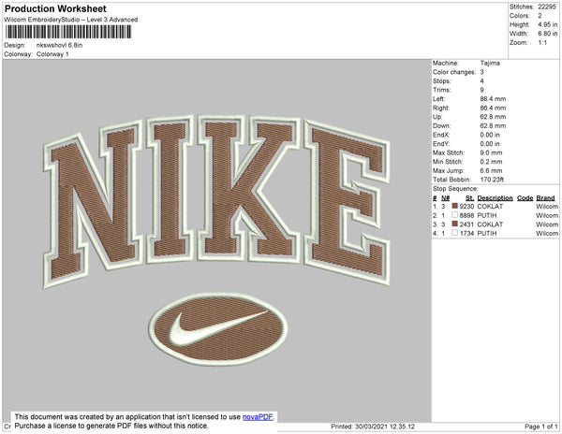Select the Colorway 1 value
Viewport: 562px width, 434px height.
pos(52,54)
